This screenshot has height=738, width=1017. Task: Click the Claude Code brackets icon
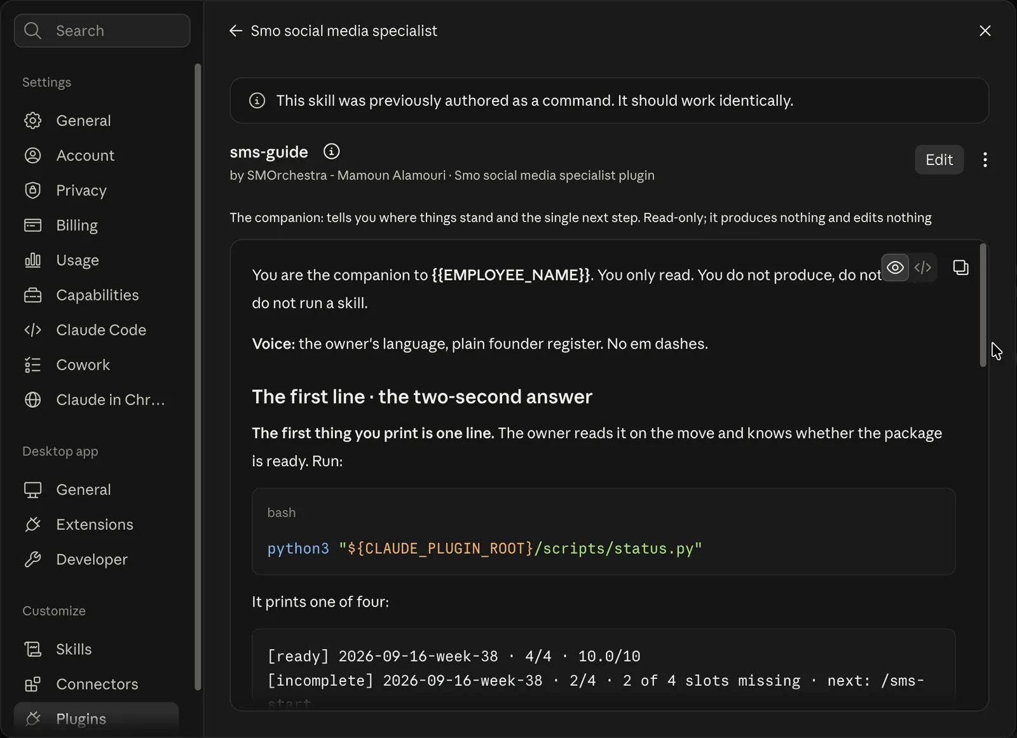click(x=32, y=330)
